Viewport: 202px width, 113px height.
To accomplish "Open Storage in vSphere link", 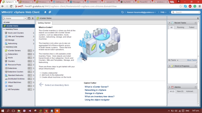I will click(94, 93).
